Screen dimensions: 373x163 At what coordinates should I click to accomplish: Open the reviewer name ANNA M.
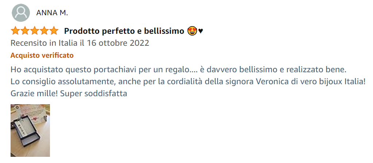[52, 13]
